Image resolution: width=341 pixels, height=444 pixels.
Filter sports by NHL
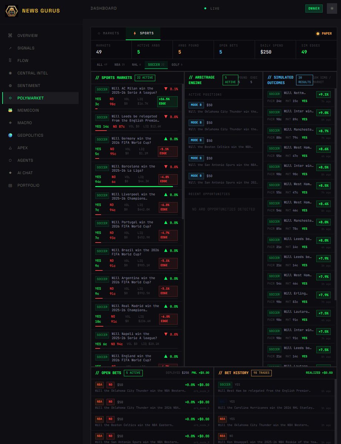click(136, 65)
